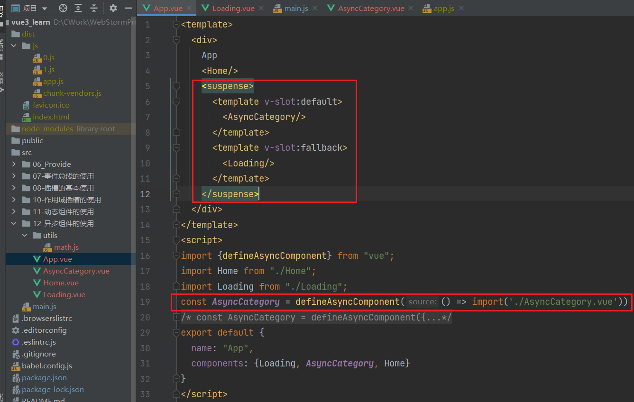Click the locate-opened-file crosshair icon
This screenshot has height=402, width=634.
click(x=63, y=8)
